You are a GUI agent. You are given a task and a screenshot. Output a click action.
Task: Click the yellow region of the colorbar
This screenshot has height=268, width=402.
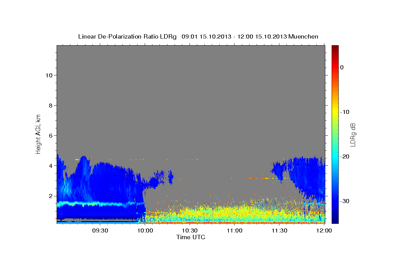pos(335,111)
